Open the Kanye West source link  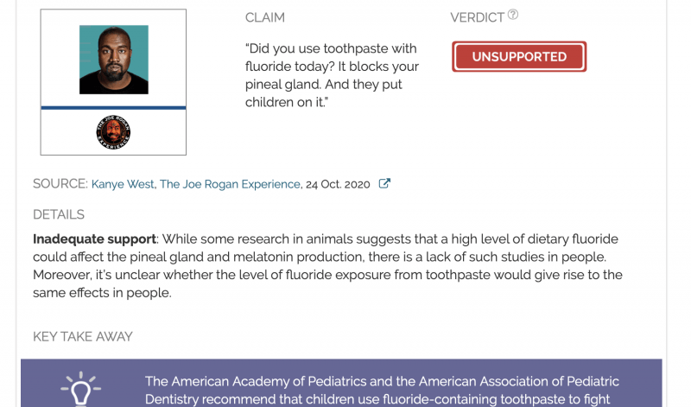[123, 184]
